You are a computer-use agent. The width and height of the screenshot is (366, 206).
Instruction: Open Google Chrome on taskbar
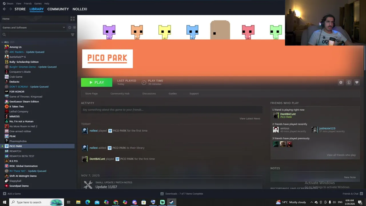[116, 202]
